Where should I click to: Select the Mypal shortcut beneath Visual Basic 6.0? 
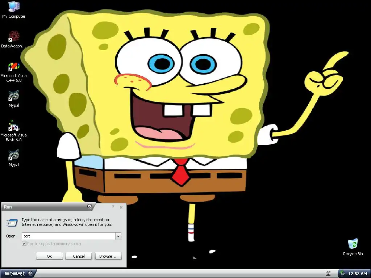click(14, 158)
